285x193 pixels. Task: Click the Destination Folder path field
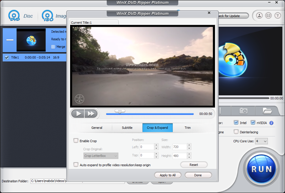pyautogui.click(x=77, y=181)
